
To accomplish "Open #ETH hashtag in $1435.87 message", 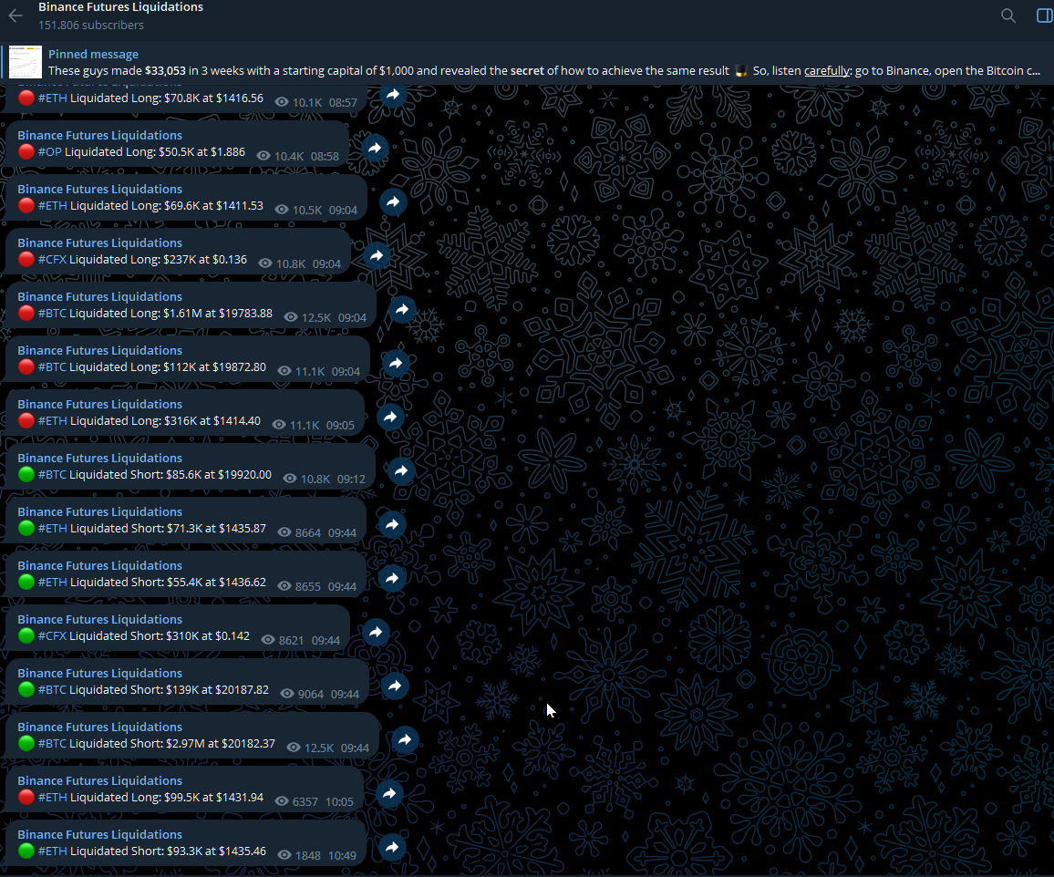I will (x=53, y=528).
